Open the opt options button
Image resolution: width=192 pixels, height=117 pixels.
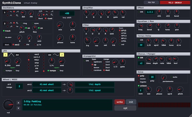click(x=125, y=108)
